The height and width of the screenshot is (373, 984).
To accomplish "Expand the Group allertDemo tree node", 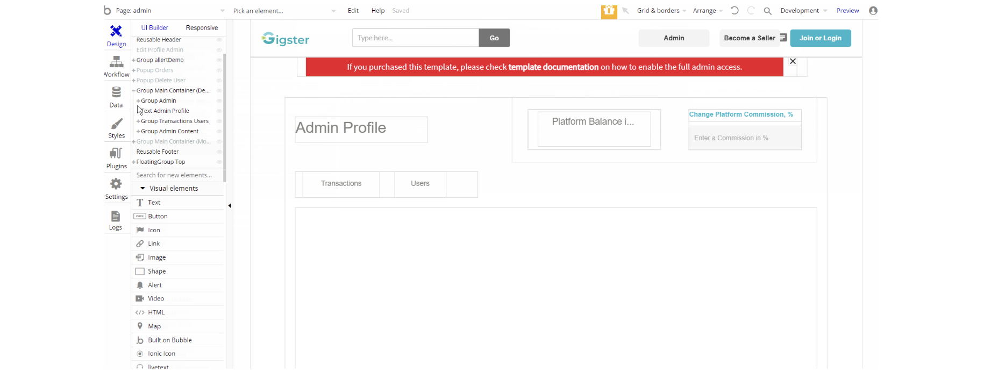I will tap(134, 60).
